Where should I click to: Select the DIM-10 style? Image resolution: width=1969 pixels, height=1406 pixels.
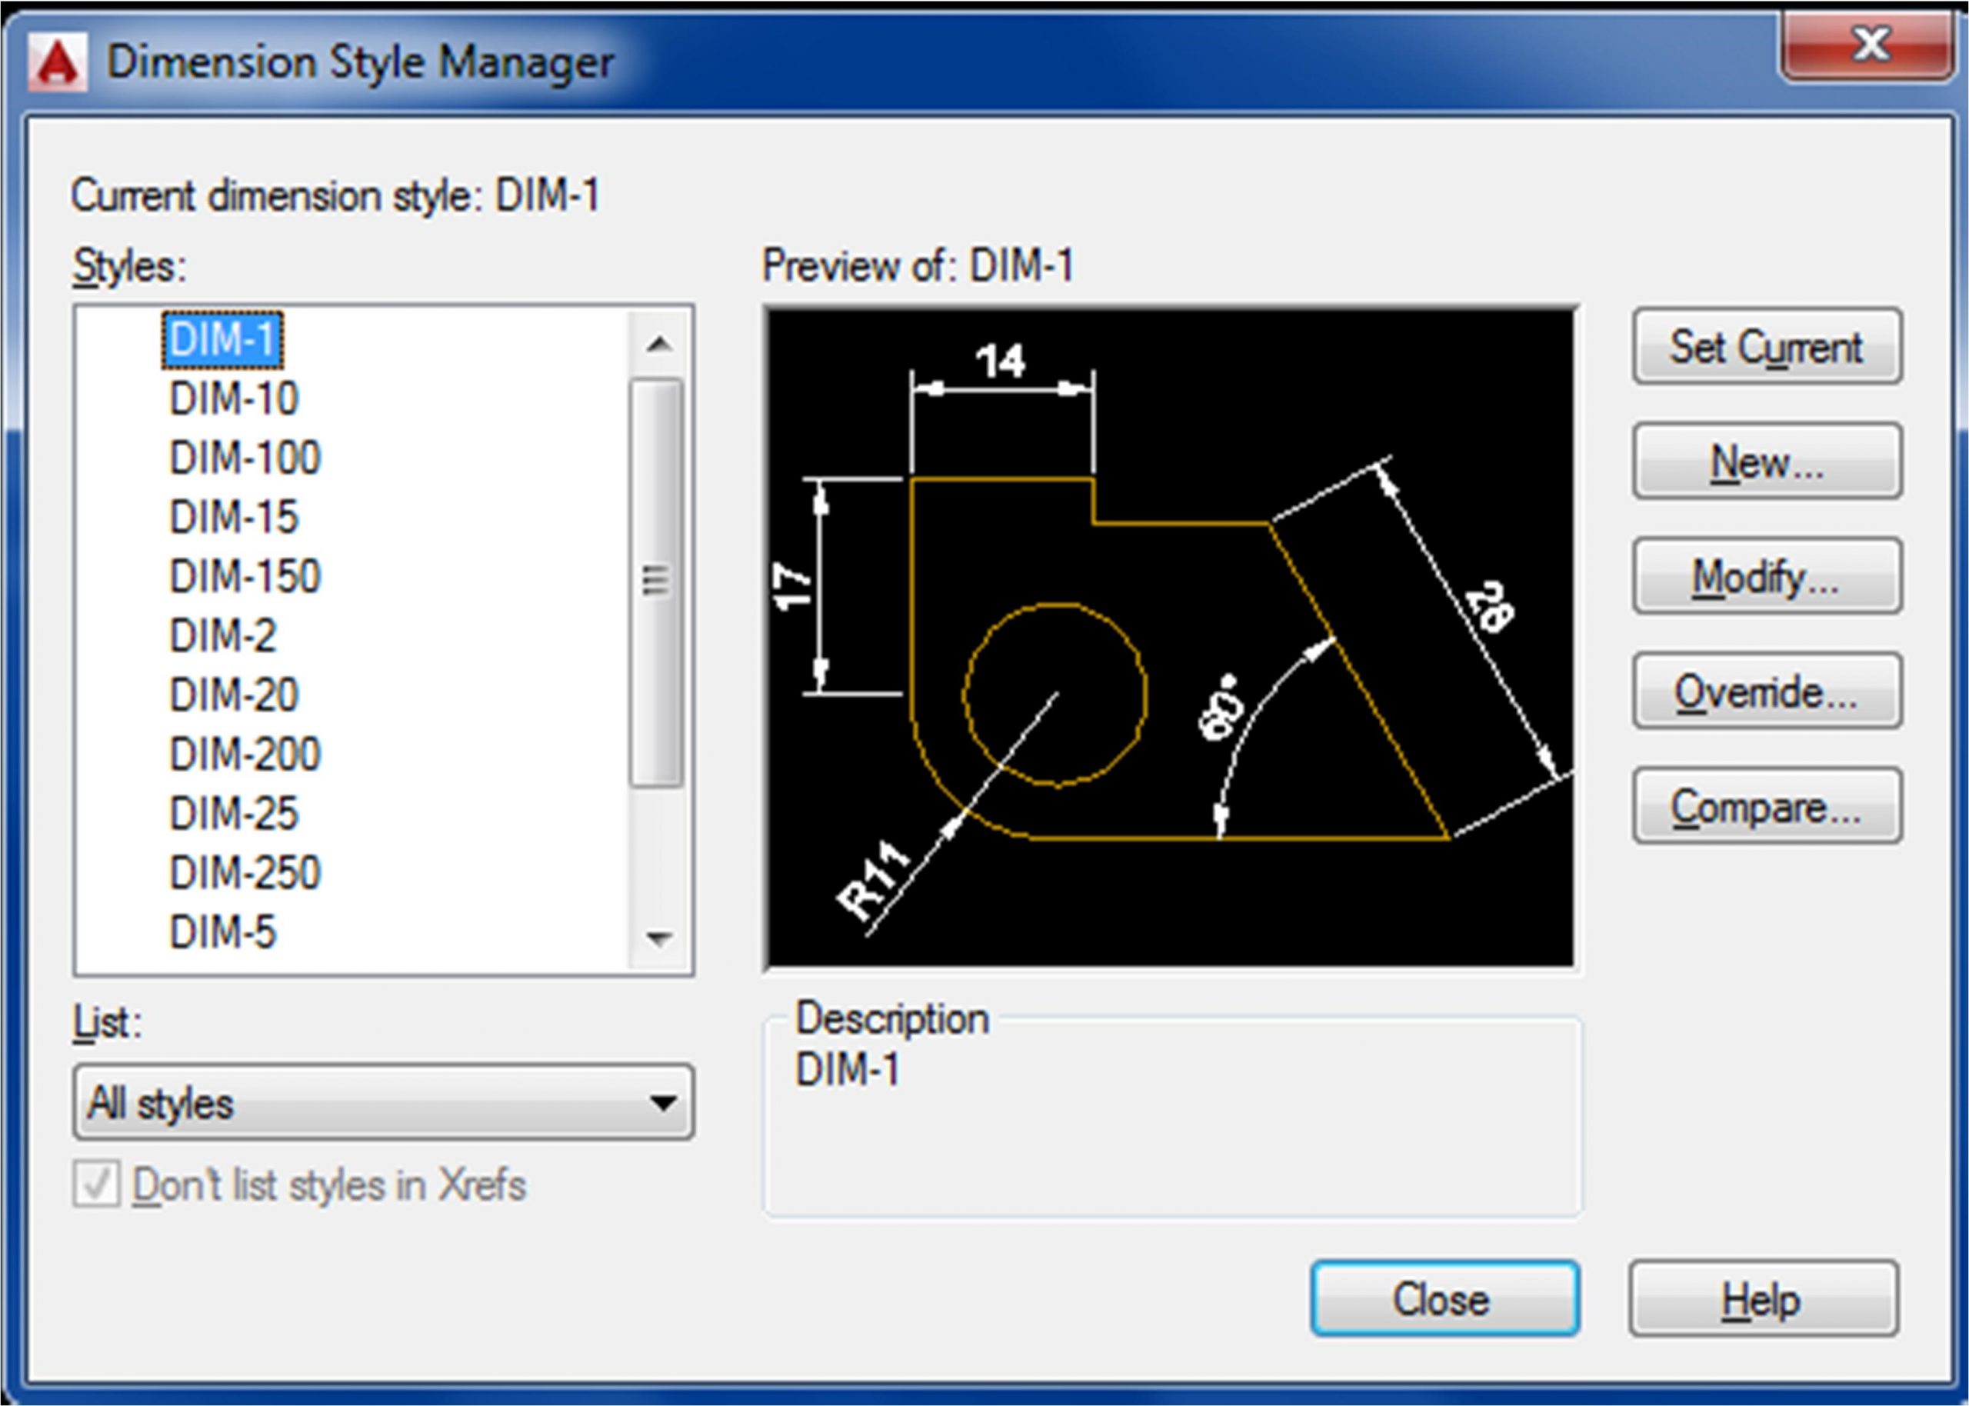tap(234, 399)
